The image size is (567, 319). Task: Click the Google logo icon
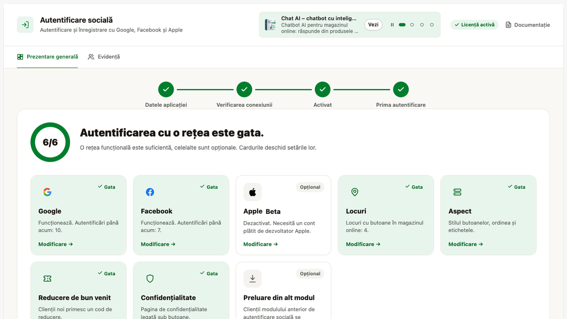47,192
